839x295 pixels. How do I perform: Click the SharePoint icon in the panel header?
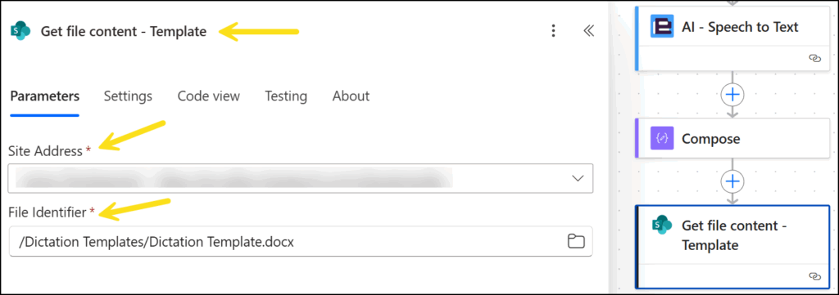(x=20, y=31)
